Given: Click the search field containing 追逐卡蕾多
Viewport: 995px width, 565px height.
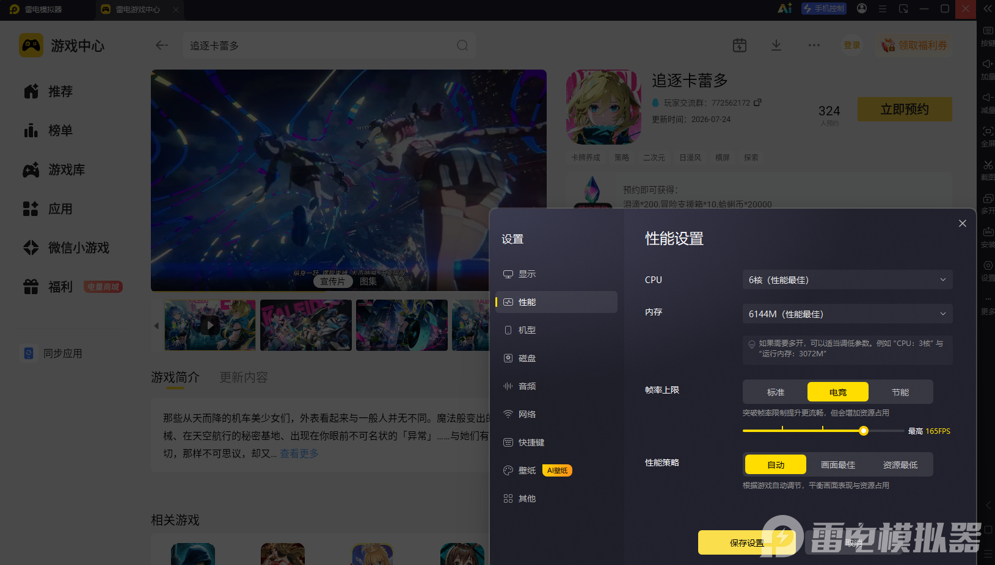Looking at the screenshot, I should pyautogui.click(x=329, y=45).
